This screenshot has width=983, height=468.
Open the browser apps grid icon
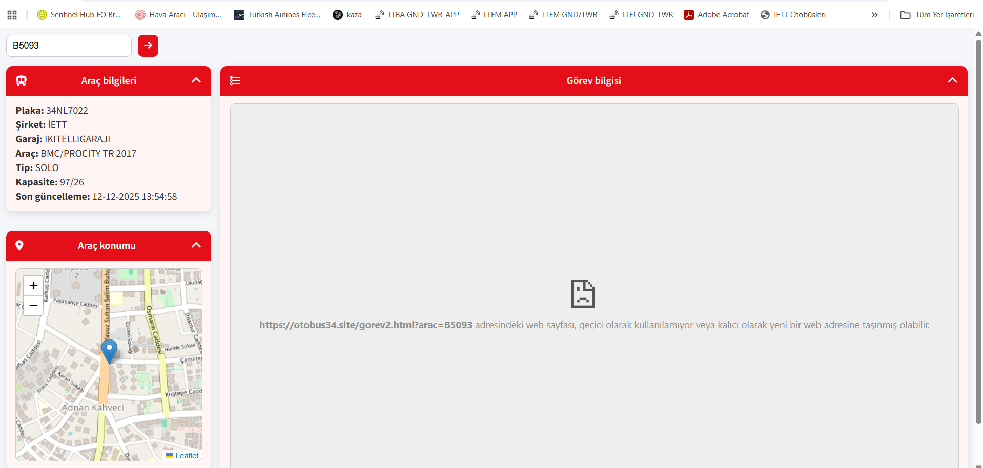[12, 15]
